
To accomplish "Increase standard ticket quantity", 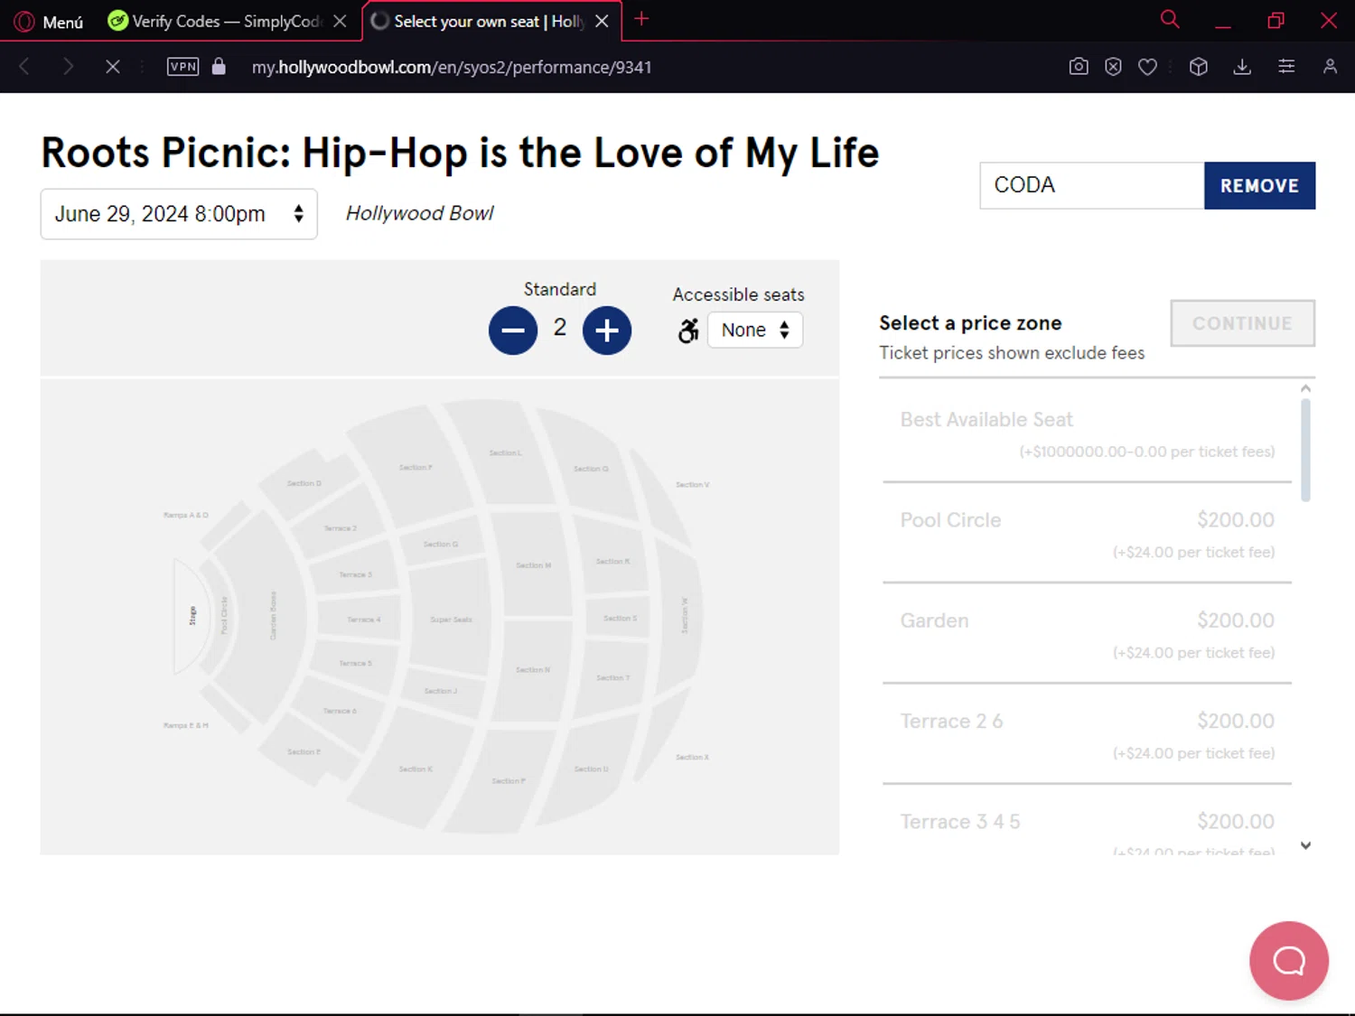I will pyautogui.click(x=607, y=331).
